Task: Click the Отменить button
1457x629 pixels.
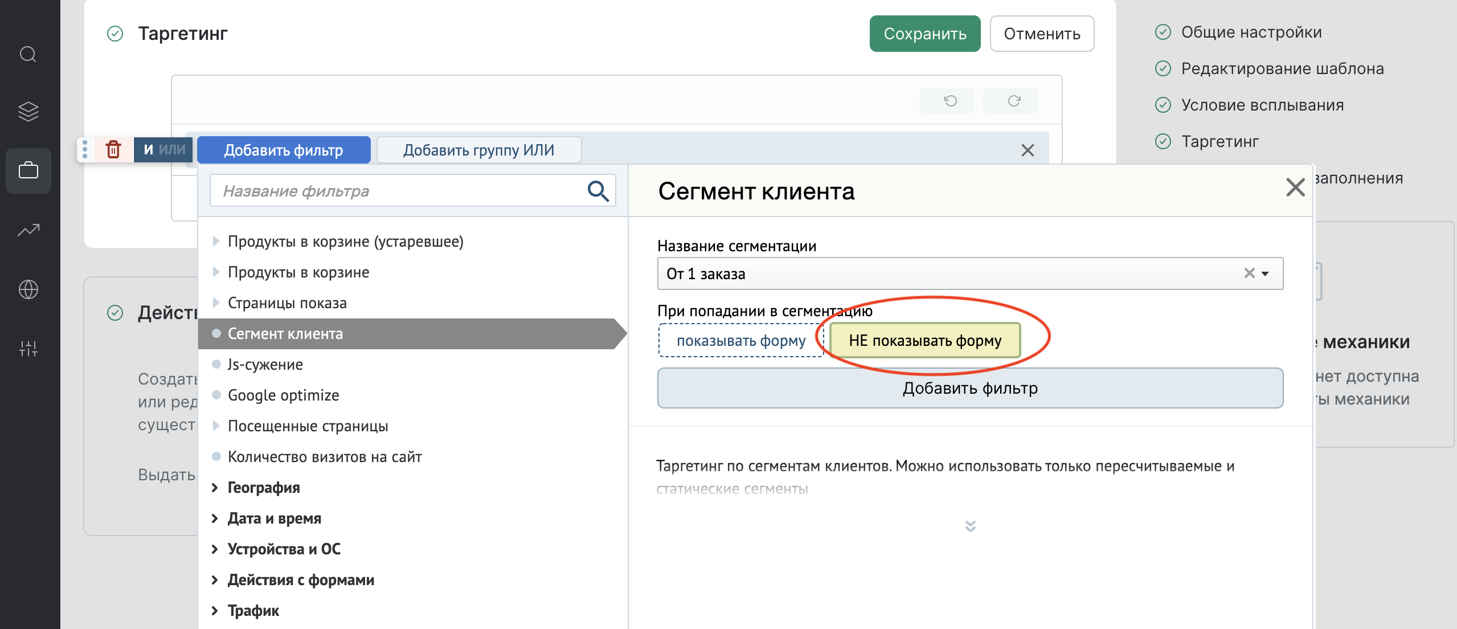Action: click(x=1042, y=34)
